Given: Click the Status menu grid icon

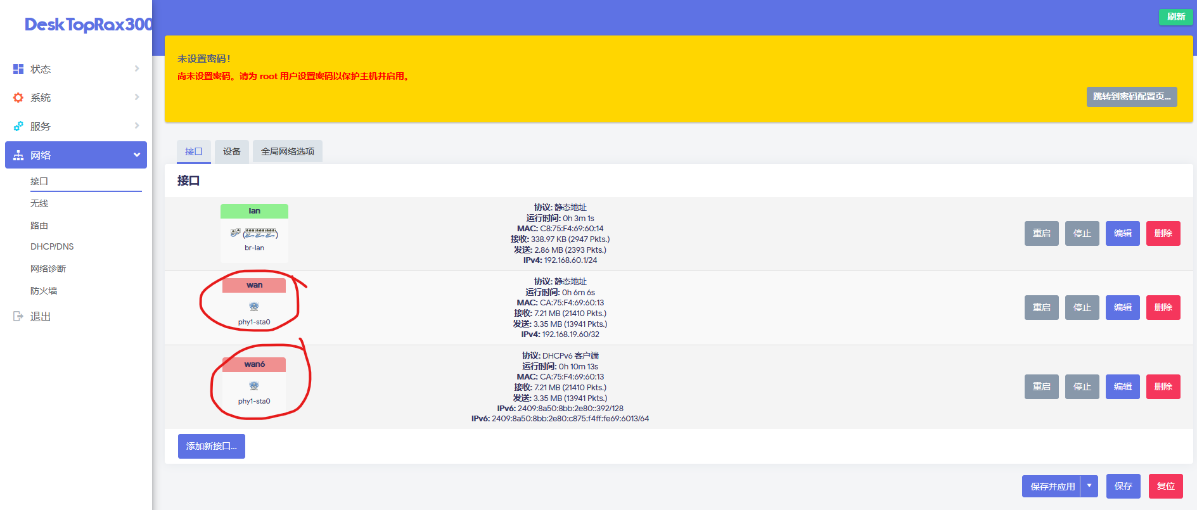Looking at the screenshot, I should (x=18, y=69).
